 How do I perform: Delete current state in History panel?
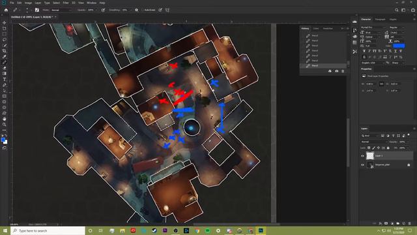[343, 71]
